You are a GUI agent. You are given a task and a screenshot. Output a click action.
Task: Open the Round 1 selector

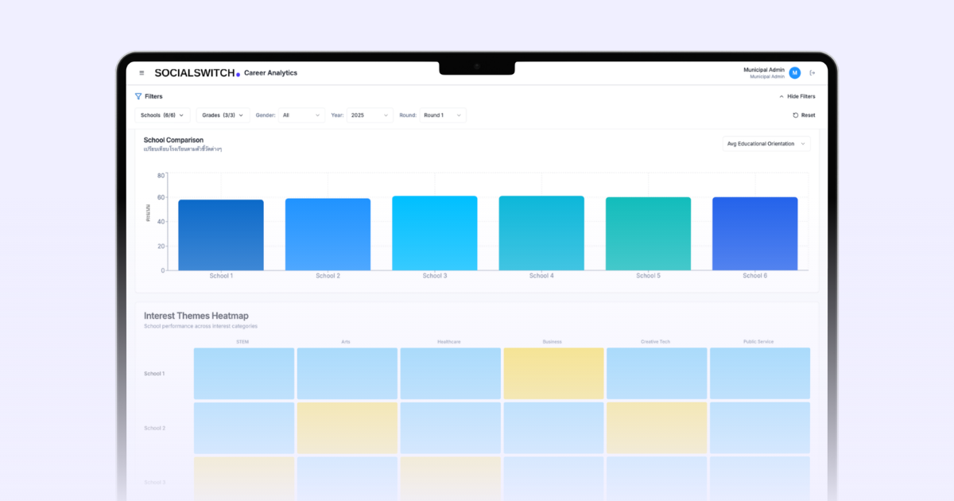click(x=442, y=115)
